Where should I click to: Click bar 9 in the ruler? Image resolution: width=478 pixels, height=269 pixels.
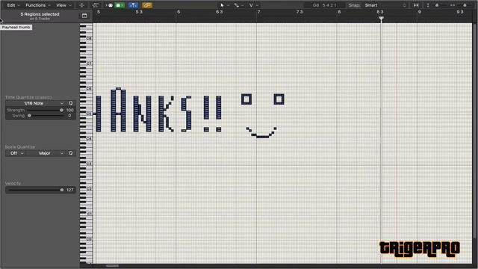pos(420,12)
